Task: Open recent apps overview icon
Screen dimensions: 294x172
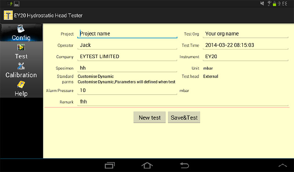Action: [x=110, y=165]
